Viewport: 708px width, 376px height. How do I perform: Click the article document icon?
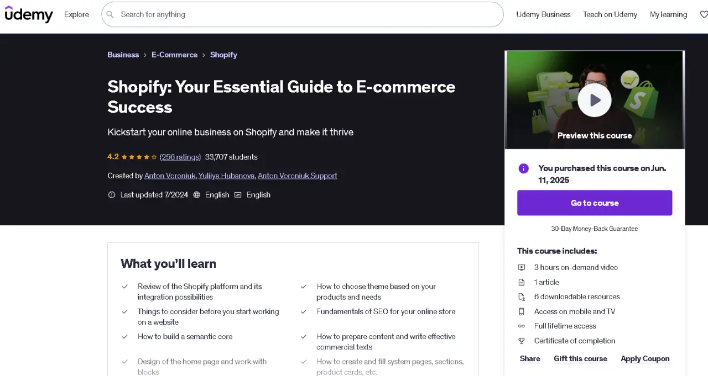click(521, 282)
